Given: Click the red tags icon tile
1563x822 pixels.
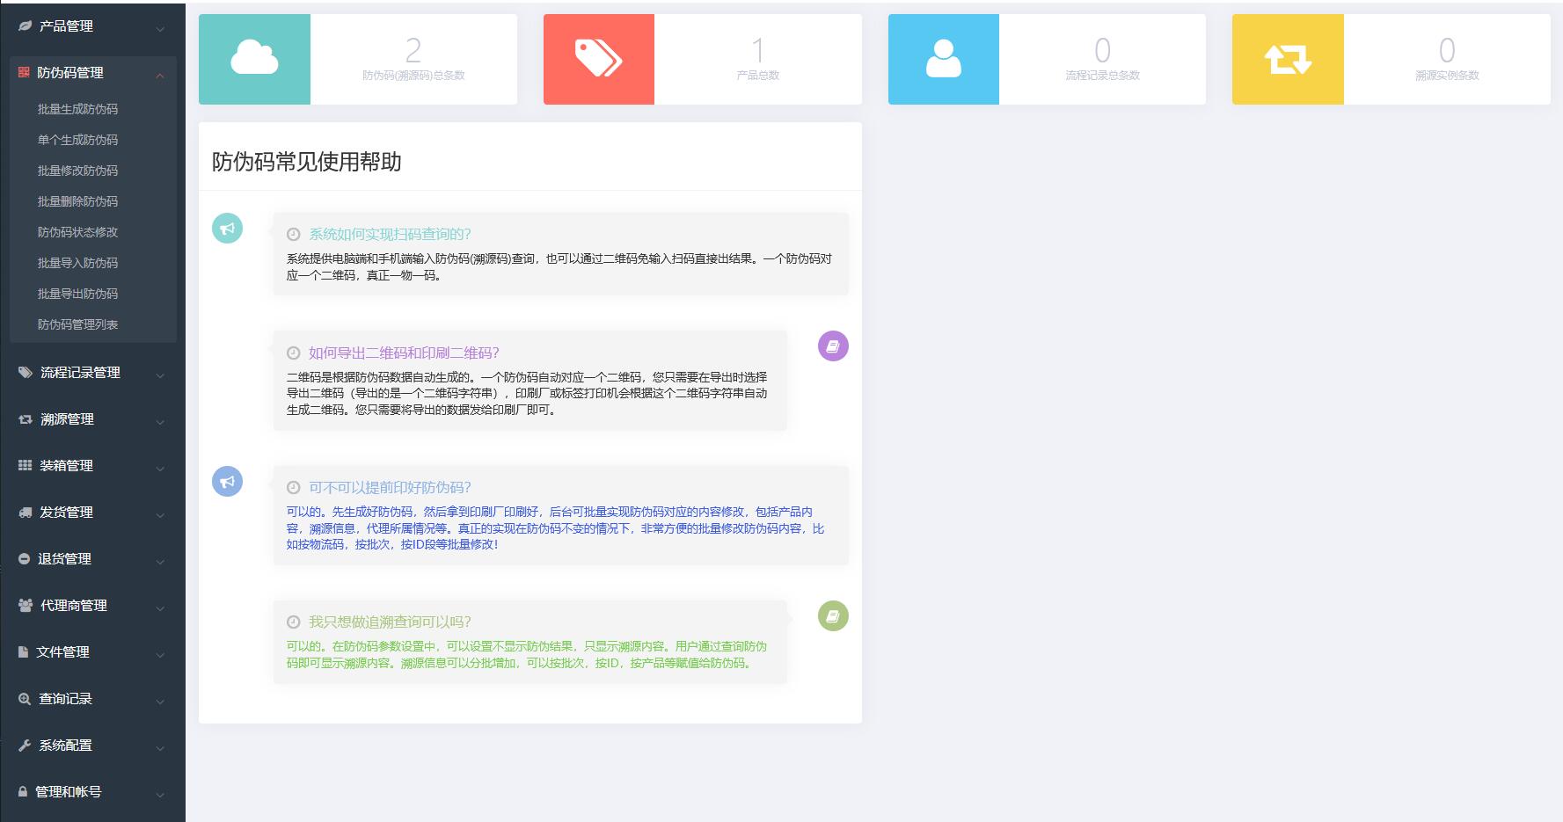Looking at the screenshot, I should (598, 59).
